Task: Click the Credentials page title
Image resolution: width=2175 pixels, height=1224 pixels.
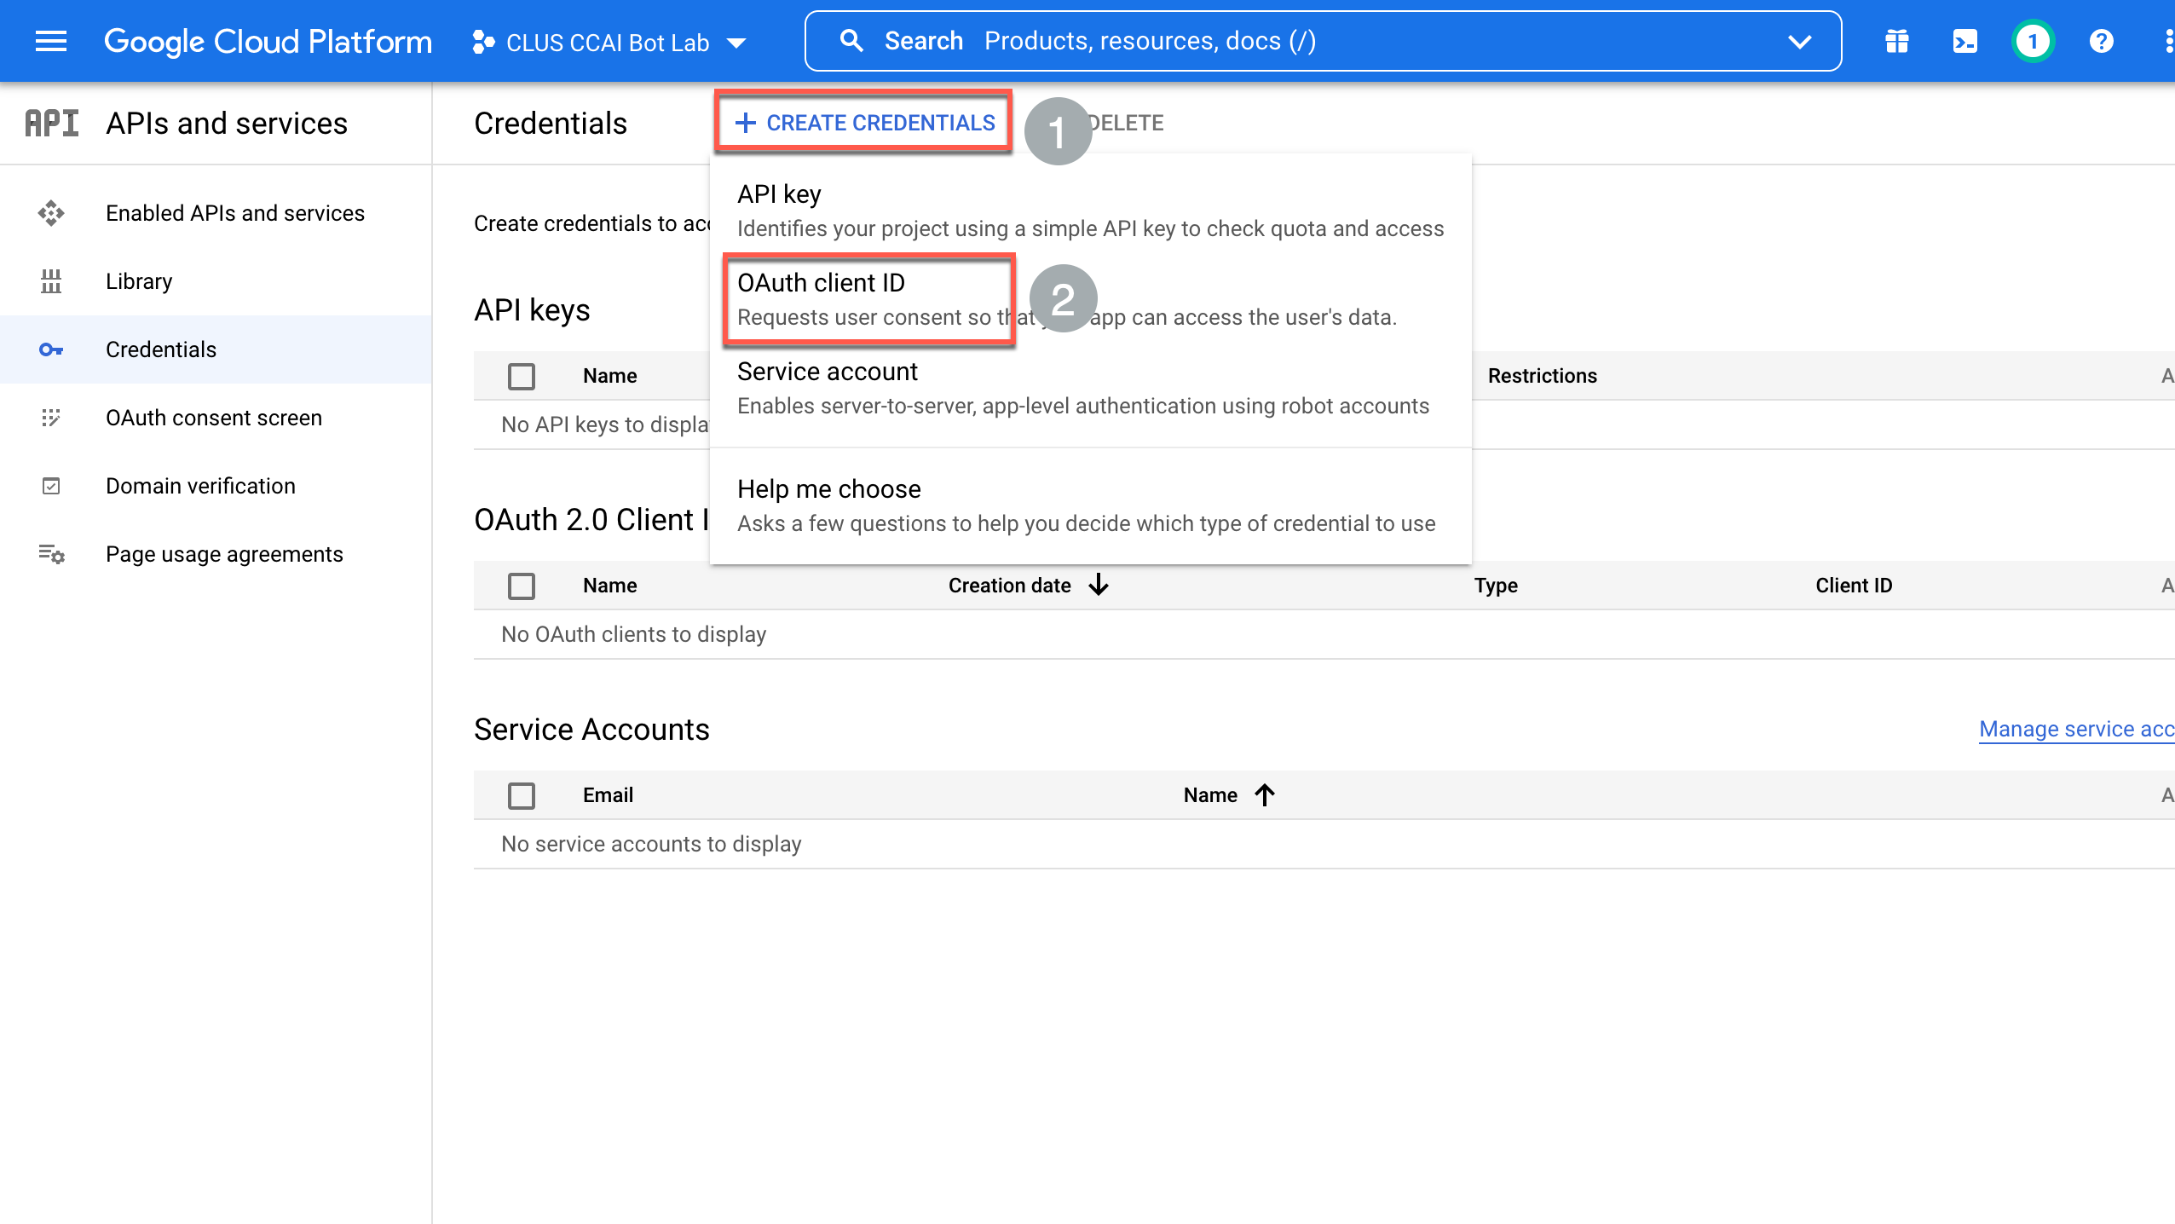Action: [551, 123]
